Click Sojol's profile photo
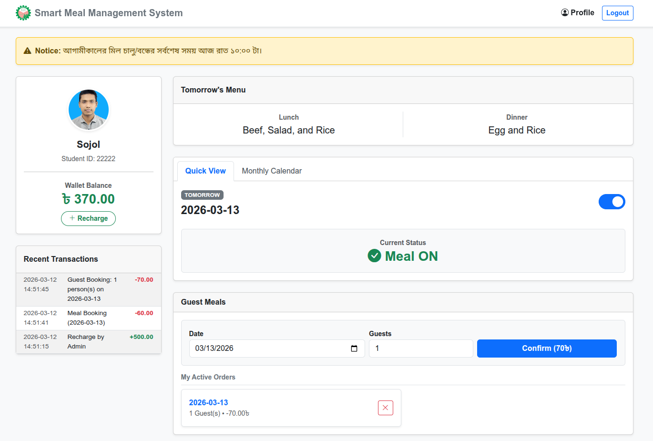Viewport: 653px width, 441px height. (89, 110)
